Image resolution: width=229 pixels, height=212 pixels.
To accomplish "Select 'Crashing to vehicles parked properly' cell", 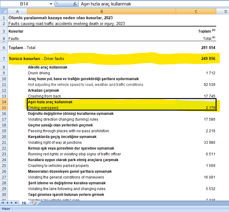I will pos(58,165).
